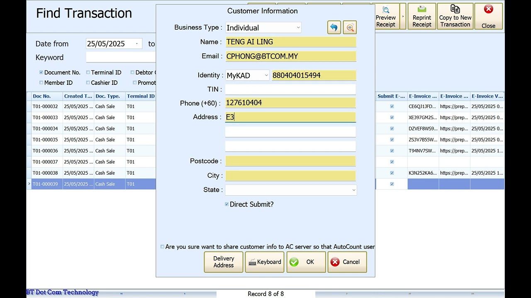The image size is (531, 298).
Task: Enable Cashier ID filter checkbox
Action: [88, 83]
